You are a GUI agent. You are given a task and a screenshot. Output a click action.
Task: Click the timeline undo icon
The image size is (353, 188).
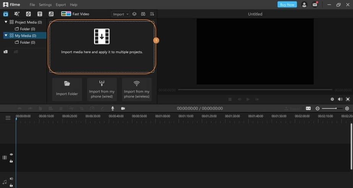(x=19, y=109)
